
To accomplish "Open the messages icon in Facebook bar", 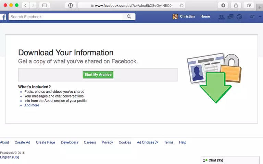I will tap(230, 17).
